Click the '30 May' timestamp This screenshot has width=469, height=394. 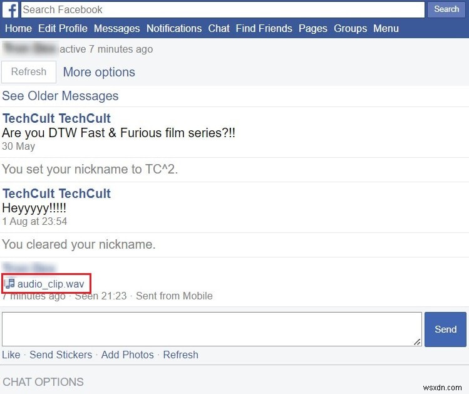coord(19,147)
